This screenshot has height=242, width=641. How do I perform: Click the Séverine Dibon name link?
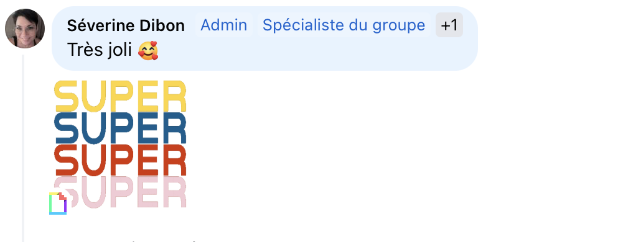pyautogui.click(x=126, y=25)
